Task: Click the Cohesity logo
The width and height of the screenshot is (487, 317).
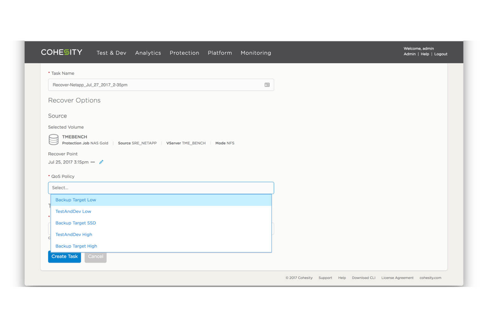Action: click(x=62, y=52)
